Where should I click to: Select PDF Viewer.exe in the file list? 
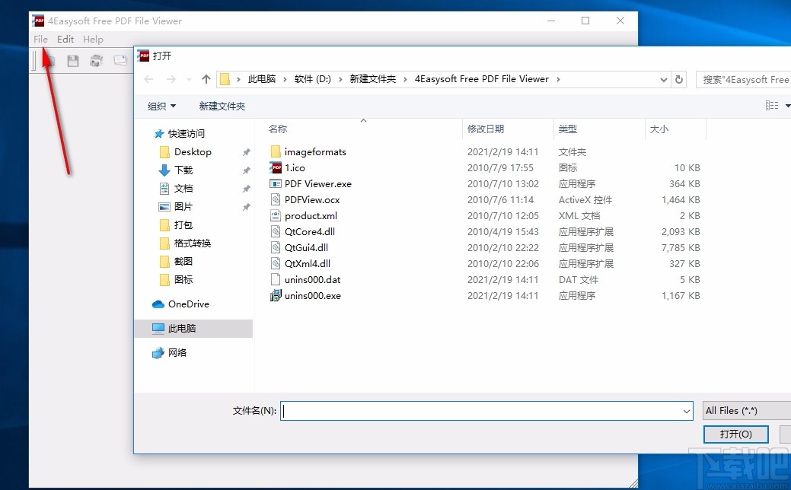317,183
